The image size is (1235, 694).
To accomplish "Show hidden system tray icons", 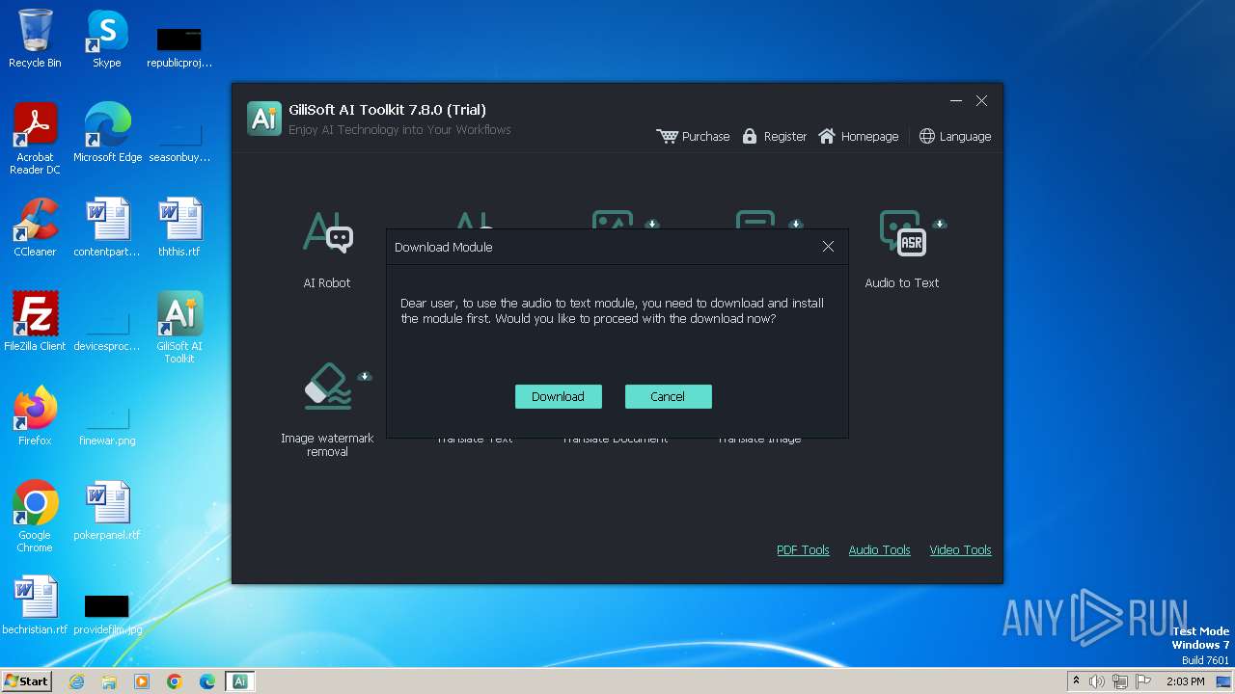I will (1076, 681).
